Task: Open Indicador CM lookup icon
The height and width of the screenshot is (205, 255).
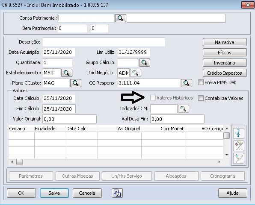Action: (x=184, y=108)
